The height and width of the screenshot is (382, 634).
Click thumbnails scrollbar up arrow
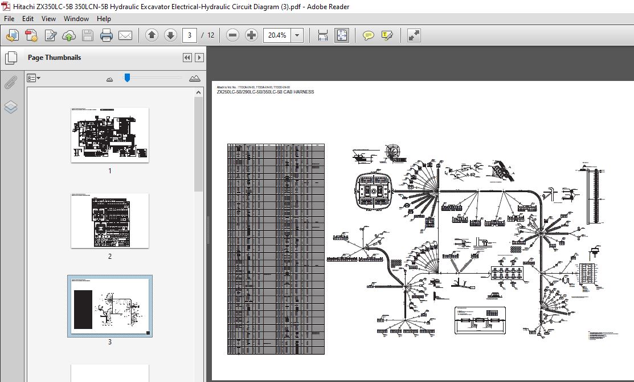[x=199, y=93]
